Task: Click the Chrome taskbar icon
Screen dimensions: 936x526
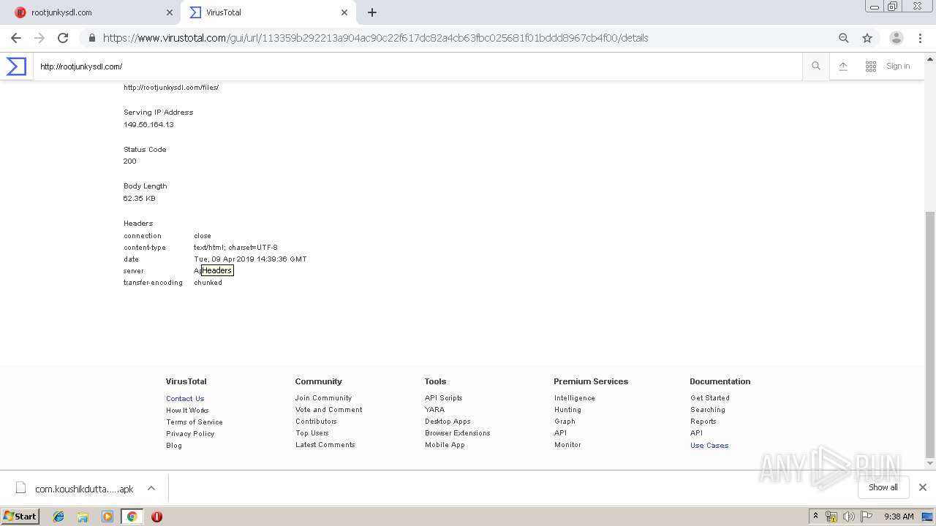Action: point(132,517)
